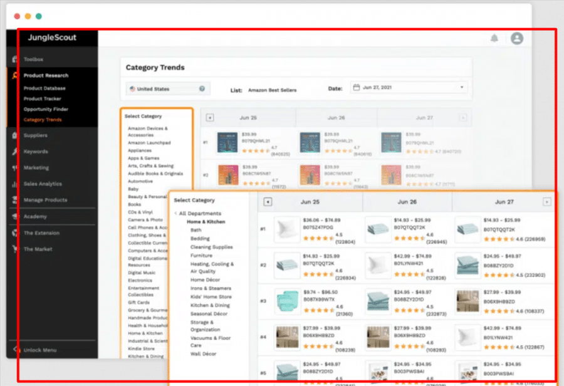564x386 pixels.
Task: Open notifications bell icon
Action: pos(494,38)
